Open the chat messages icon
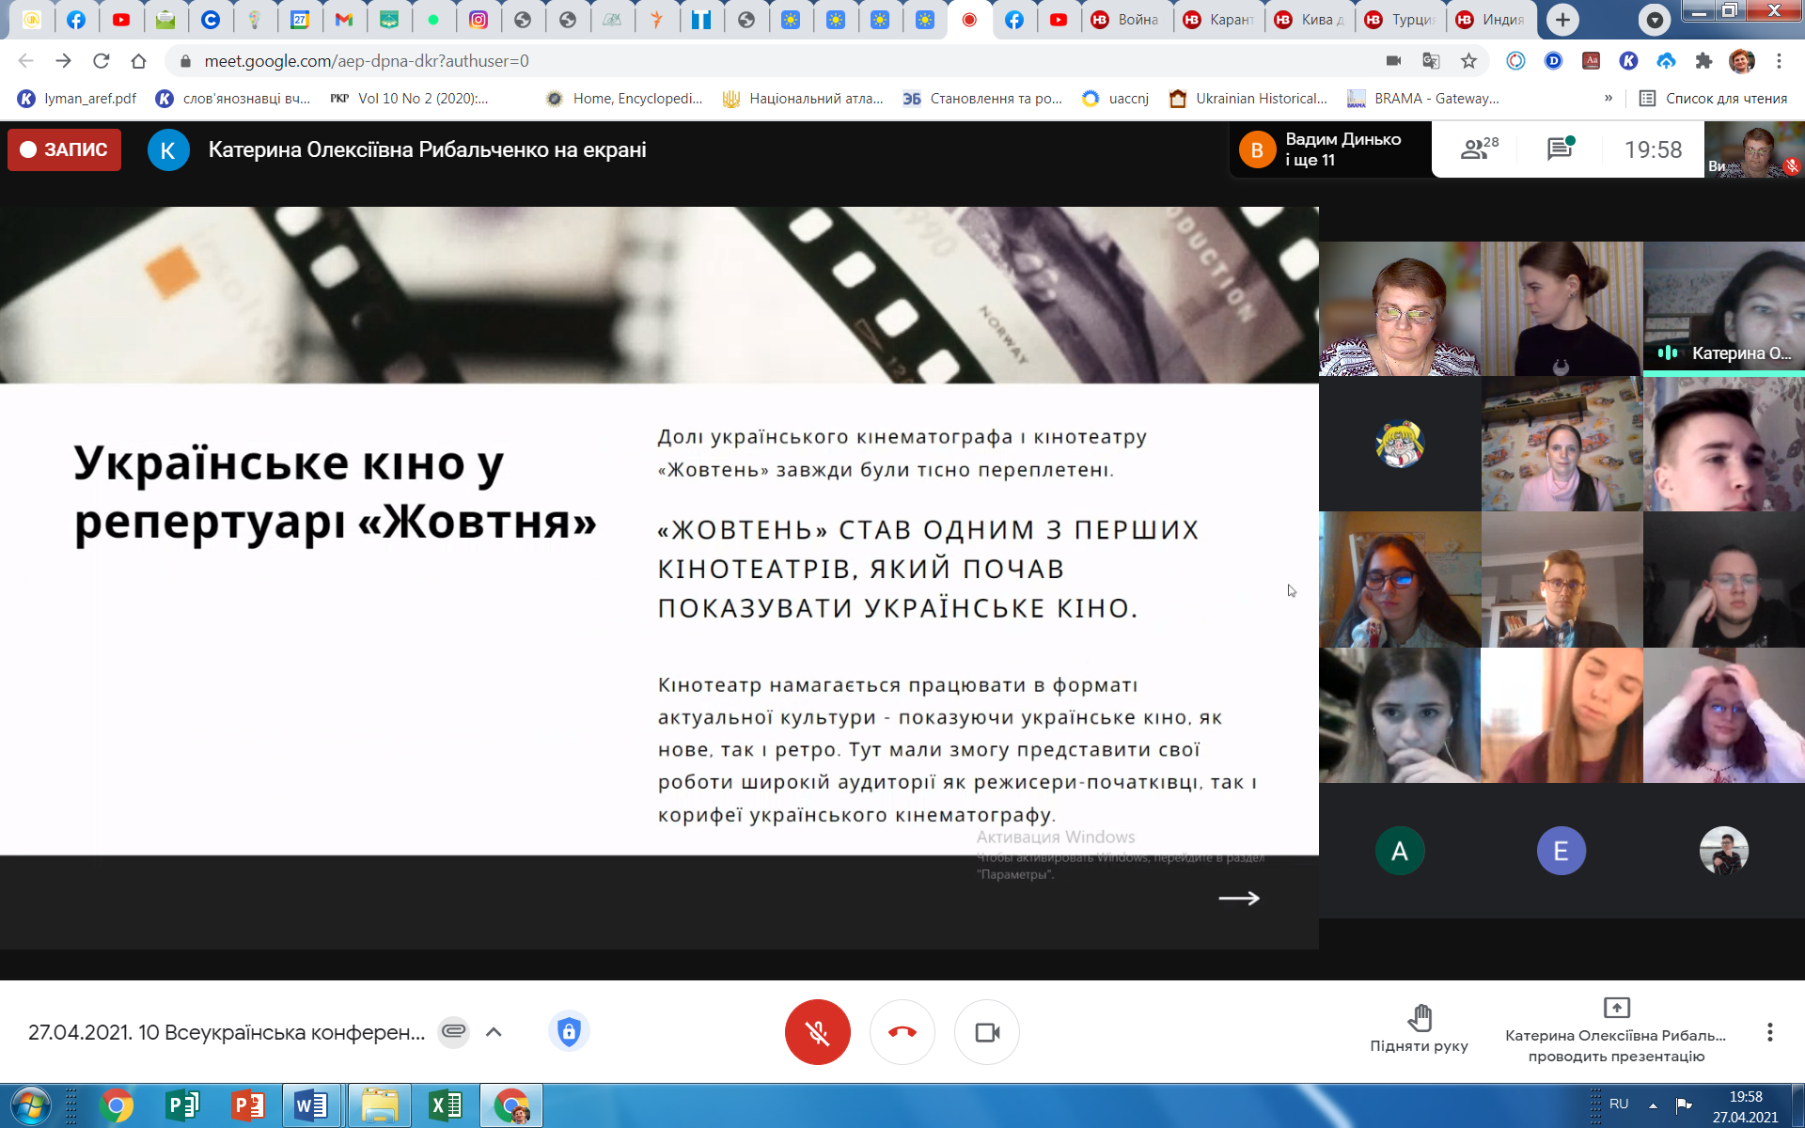The height and width of the screenshot is (1128, 1805). click(x=1560, y=149)
